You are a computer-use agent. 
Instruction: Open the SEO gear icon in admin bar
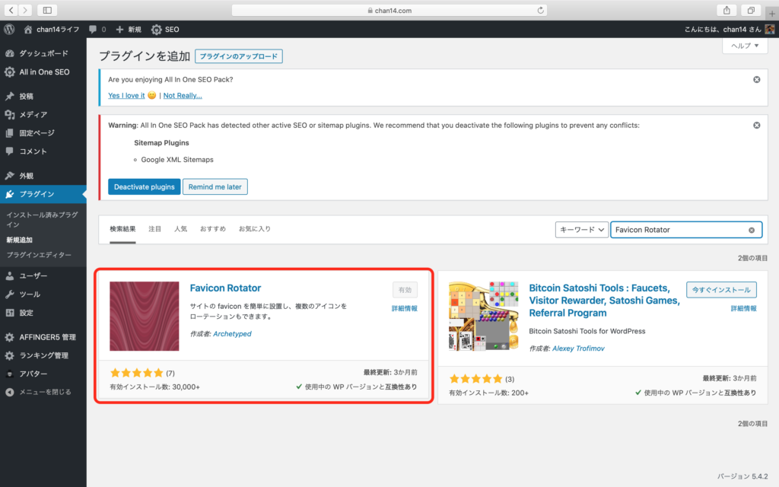157,30
